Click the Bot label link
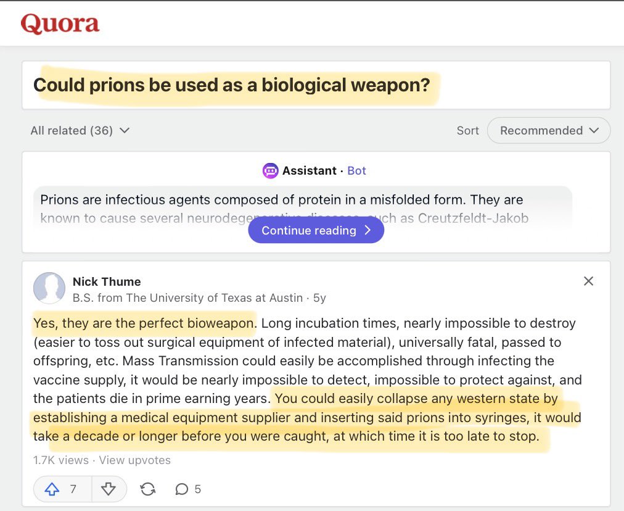 (356, 171)
